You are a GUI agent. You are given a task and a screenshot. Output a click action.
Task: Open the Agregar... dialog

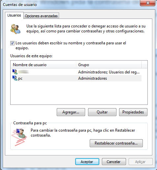pos(71,112)
